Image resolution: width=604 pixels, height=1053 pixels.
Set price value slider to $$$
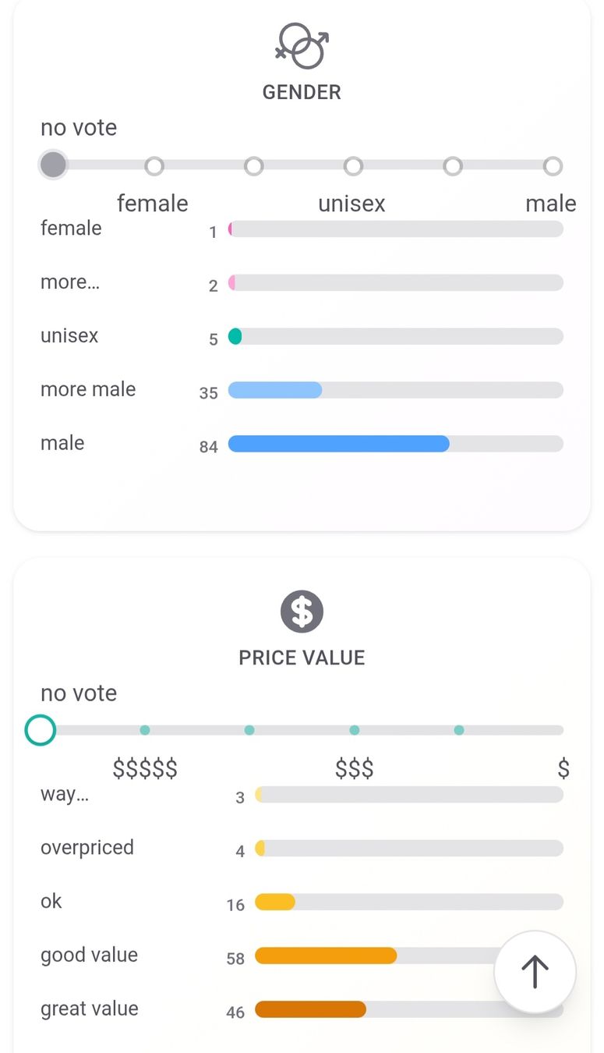tap(355, 730)
